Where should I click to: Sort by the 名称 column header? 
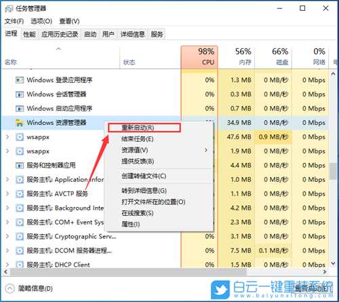tap(60, 57)
